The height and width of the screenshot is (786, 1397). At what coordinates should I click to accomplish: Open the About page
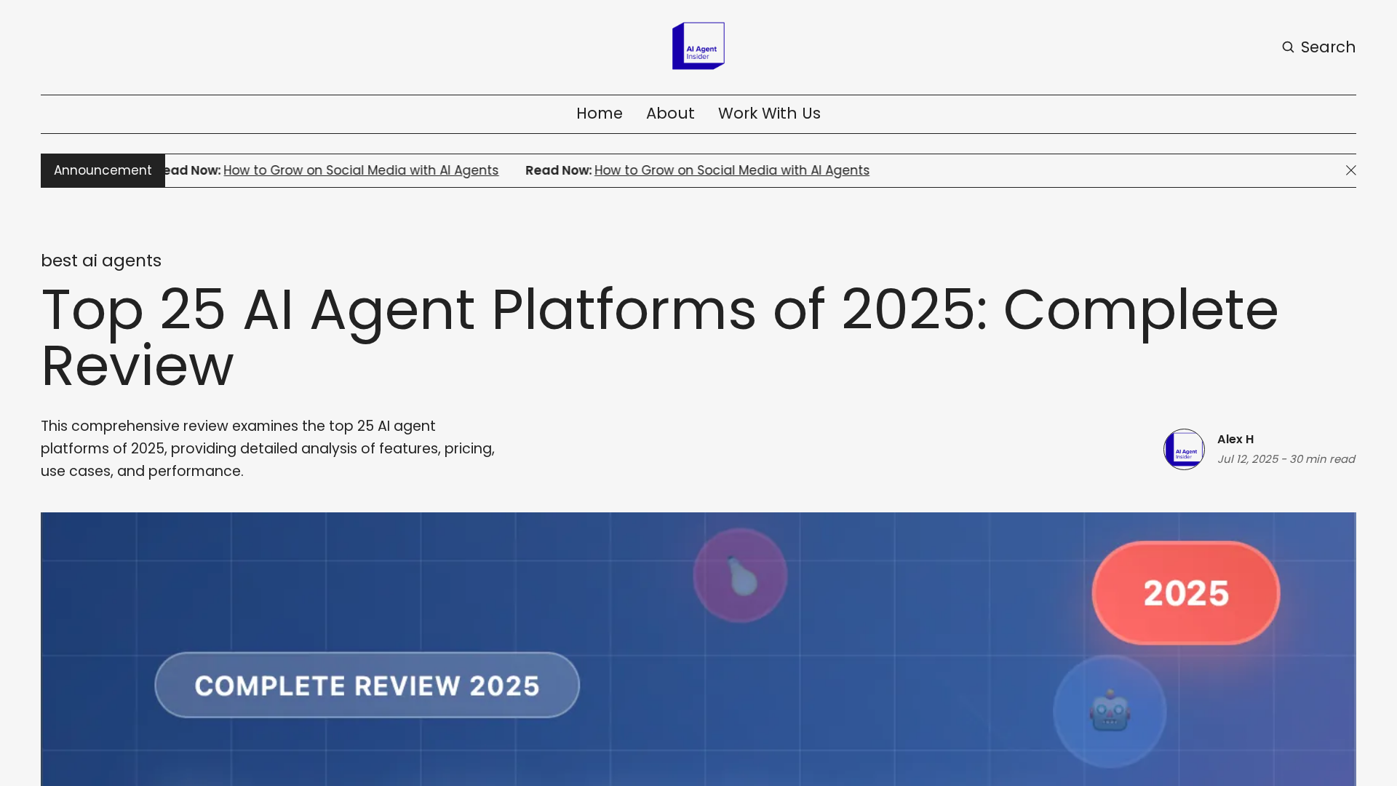[669, 114]
